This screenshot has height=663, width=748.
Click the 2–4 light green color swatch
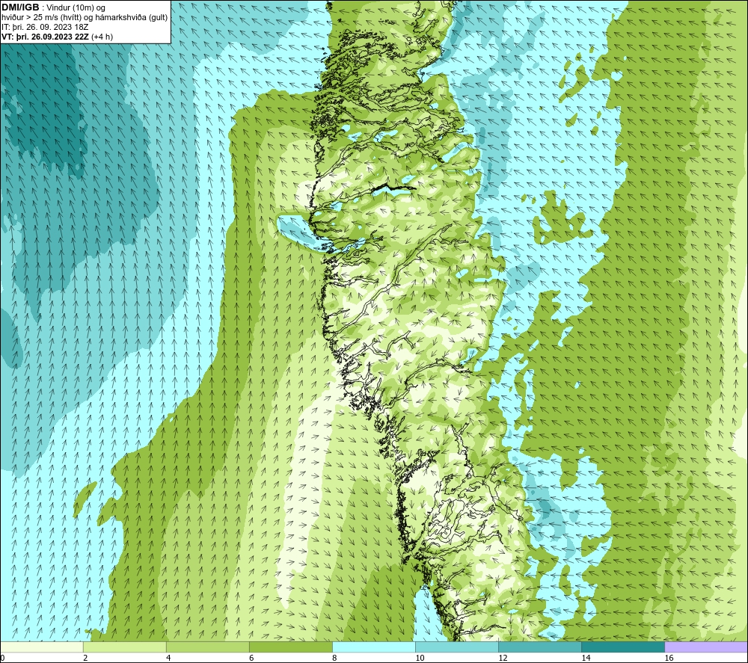(124, 647)
